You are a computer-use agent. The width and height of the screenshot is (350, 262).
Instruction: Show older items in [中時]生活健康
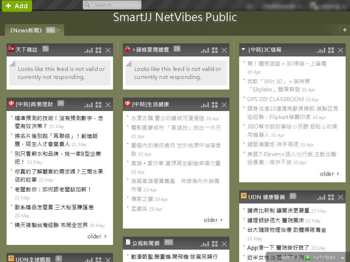tap(213, 220)
